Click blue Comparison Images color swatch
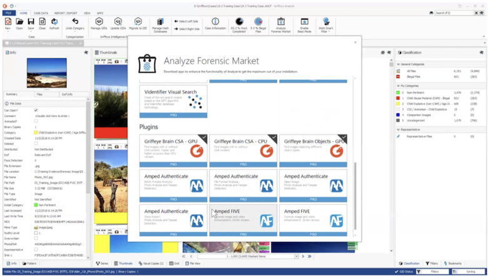This screenshot has height=280, width=488. (398, 115)
